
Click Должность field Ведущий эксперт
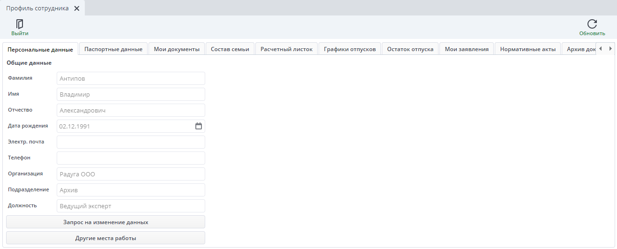pyautogui.click(x=131, y=206)
